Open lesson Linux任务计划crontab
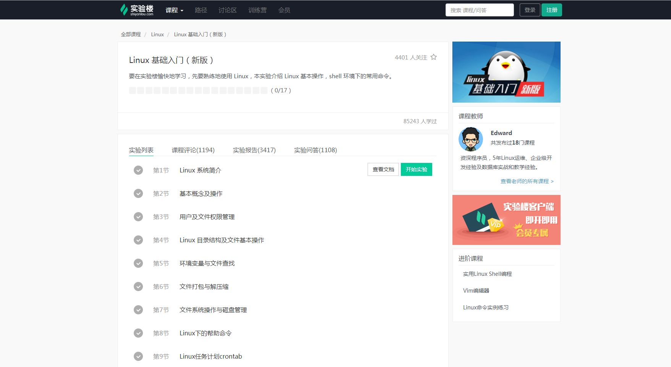The height and width of the screenshot is (367, 671). pos(211,356)
